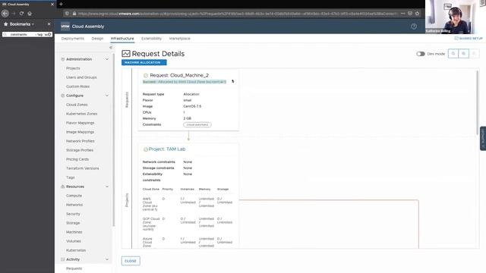The image size is (486, 273).
Task: Go back with the browser back arrow
Action: 5,14
